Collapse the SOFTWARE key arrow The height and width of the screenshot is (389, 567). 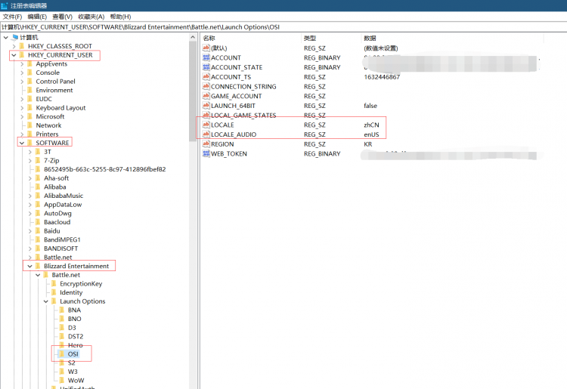tap(22, 143)
